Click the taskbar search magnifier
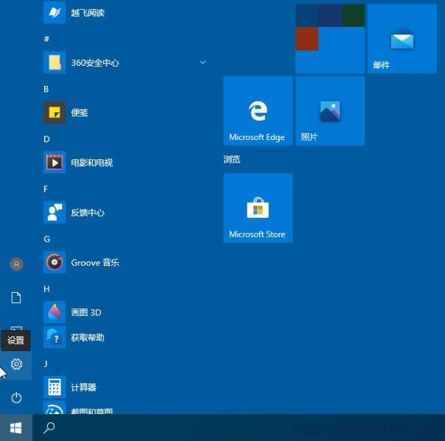 49,428
